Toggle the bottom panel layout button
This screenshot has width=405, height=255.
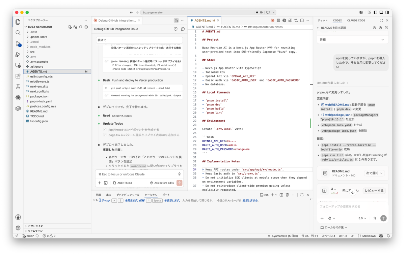(x=381, y=12)
